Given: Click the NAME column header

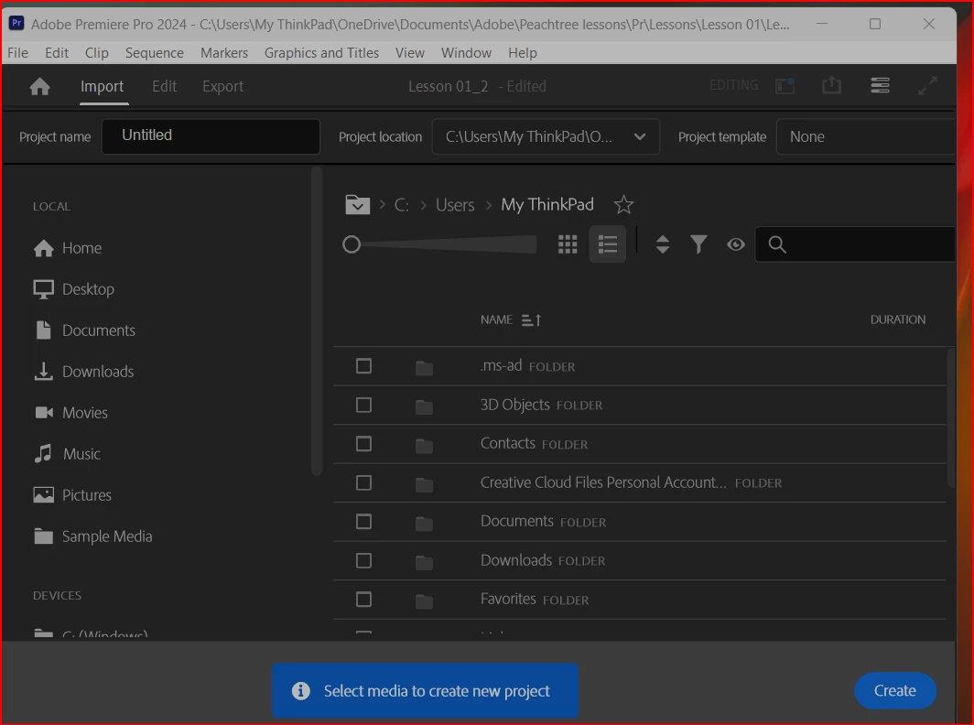Looking at the screenshot, I should point(496,320).
